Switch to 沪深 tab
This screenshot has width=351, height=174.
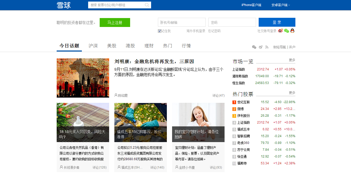[93, 46]
